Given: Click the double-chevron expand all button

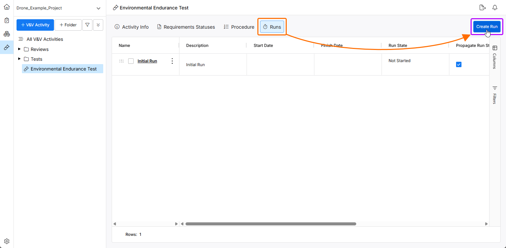Looking at the screenshot, I should [98, 25].
